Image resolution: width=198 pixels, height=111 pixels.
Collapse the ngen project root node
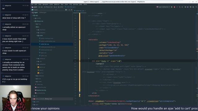pyautogui.click(x=32, y=13)
